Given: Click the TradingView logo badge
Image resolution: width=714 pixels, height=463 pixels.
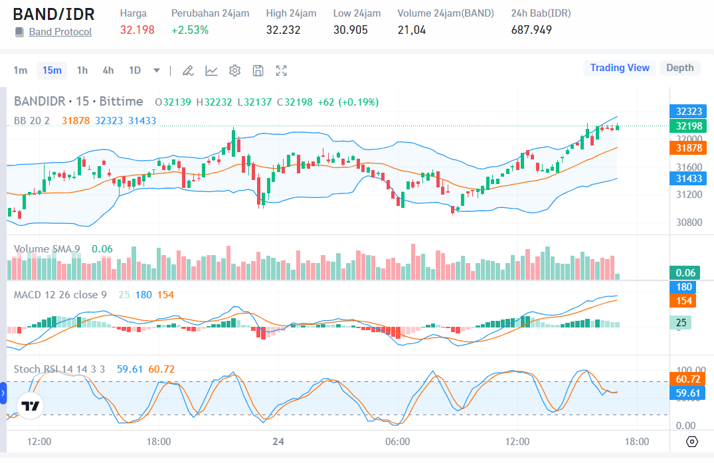Looking at the screenshot, I should tap(31, 406).
